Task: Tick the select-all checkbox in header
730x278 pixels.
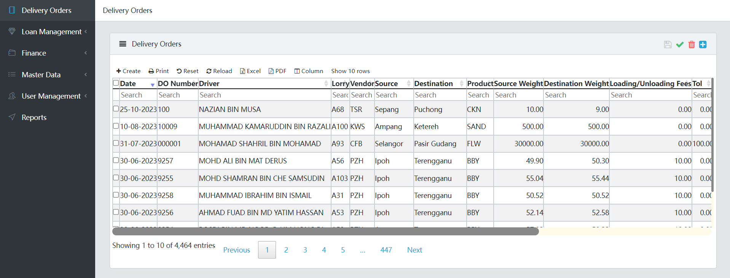Action: coord(116,83)
